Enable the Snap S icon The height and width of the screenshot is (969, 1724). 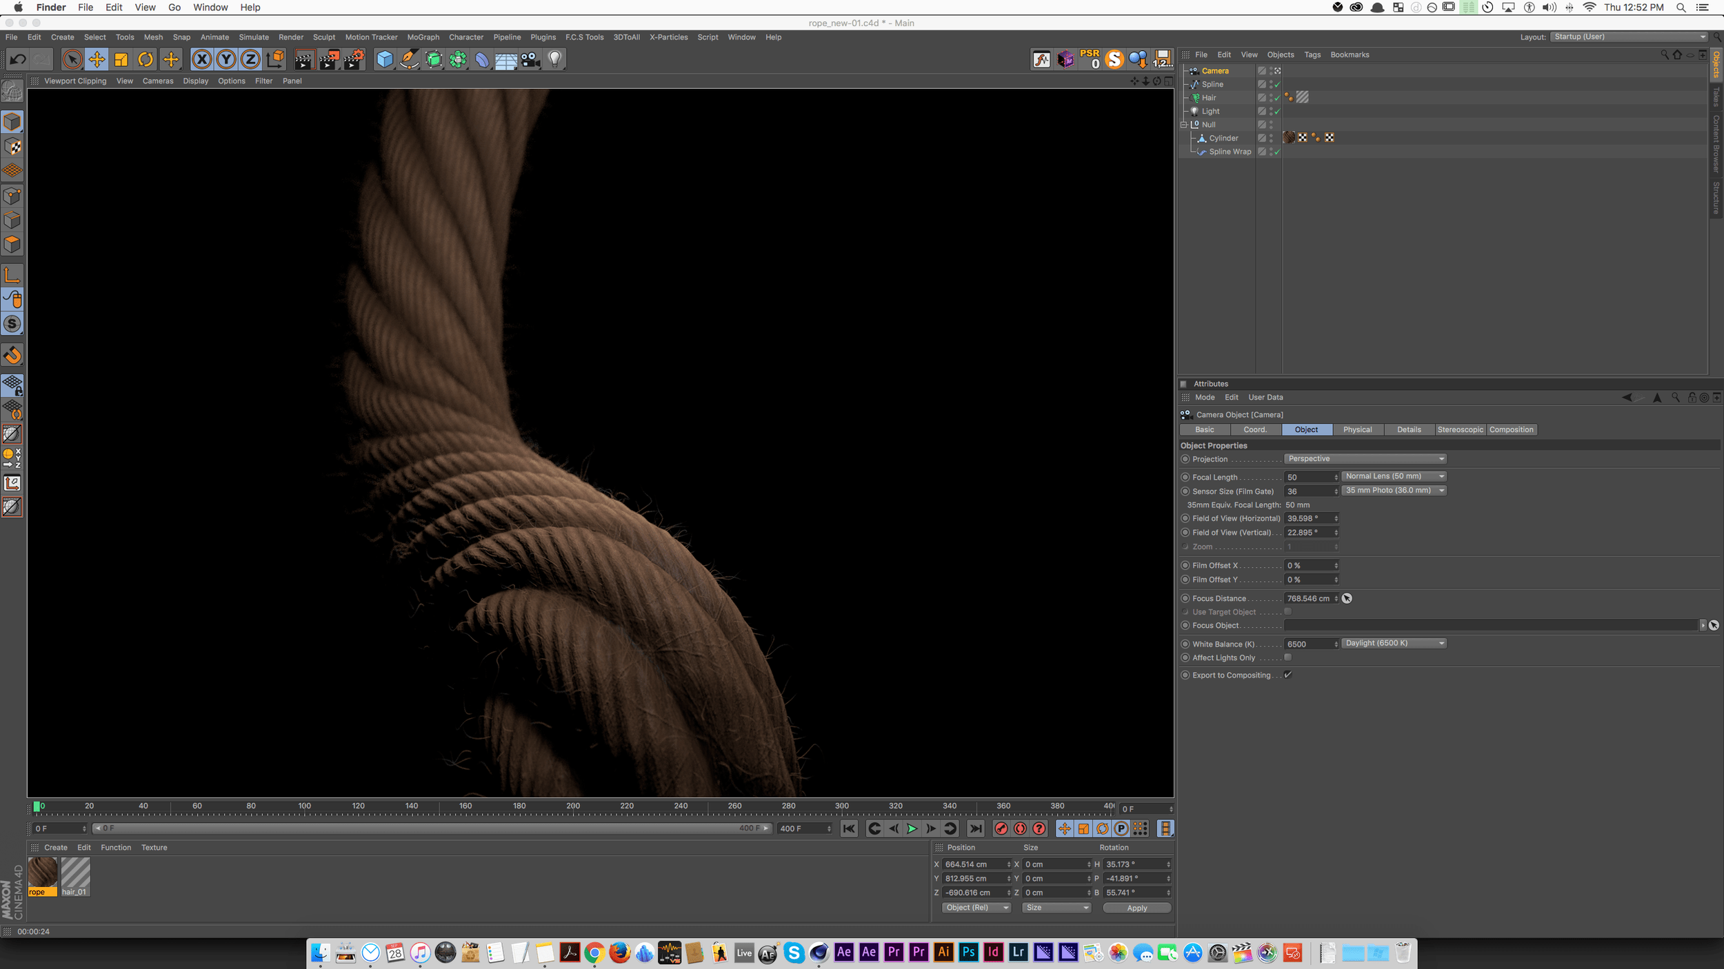pos(12,324)
